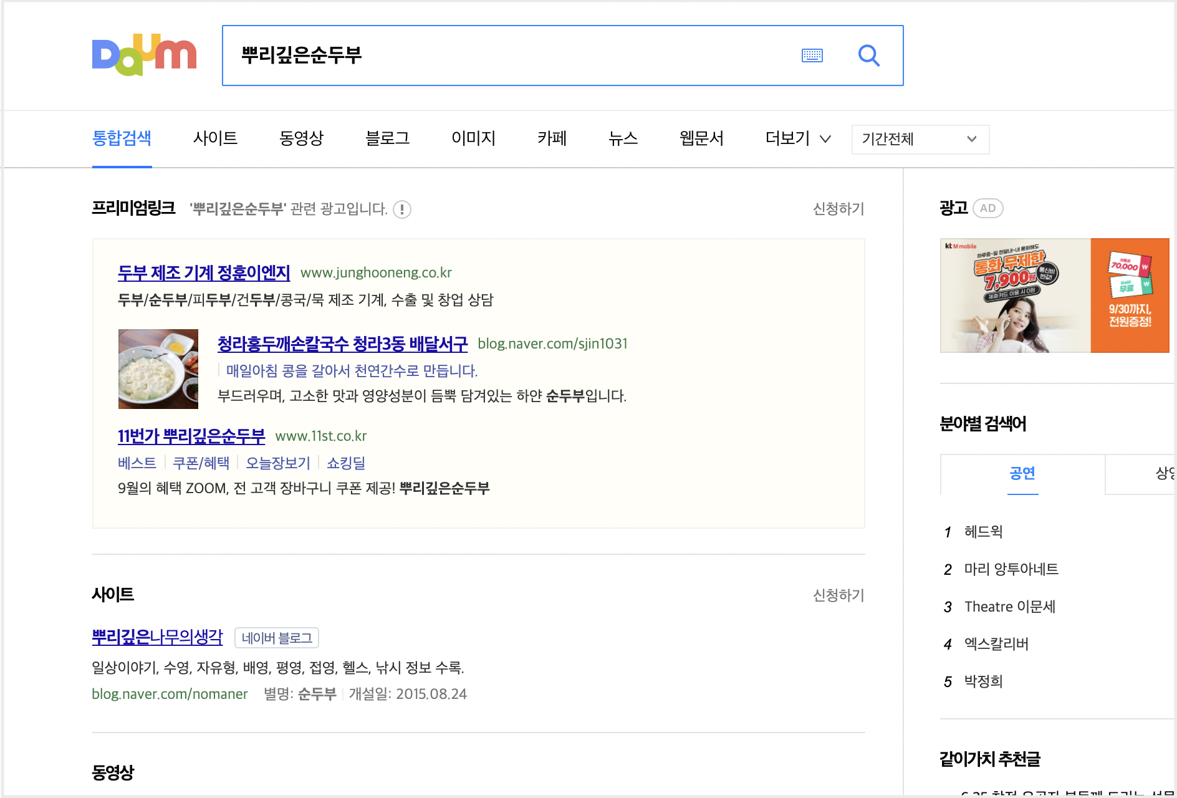Click ranked keyword 헤드윅
The width and height of the screenshot is (1177, 798).
984,532
